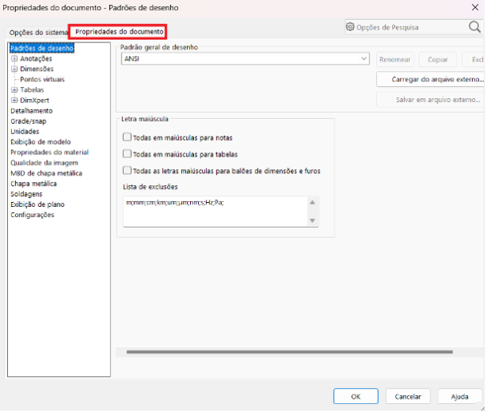Screen dimensions: 487x412
Task: Expand the DimXpert tree node
Action: [14, 101]
